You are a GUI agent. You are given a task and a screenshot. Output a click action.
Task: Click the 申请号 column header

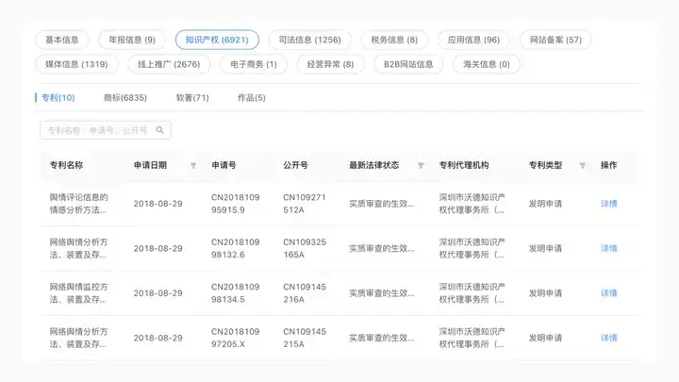click(x=224, y=165)
